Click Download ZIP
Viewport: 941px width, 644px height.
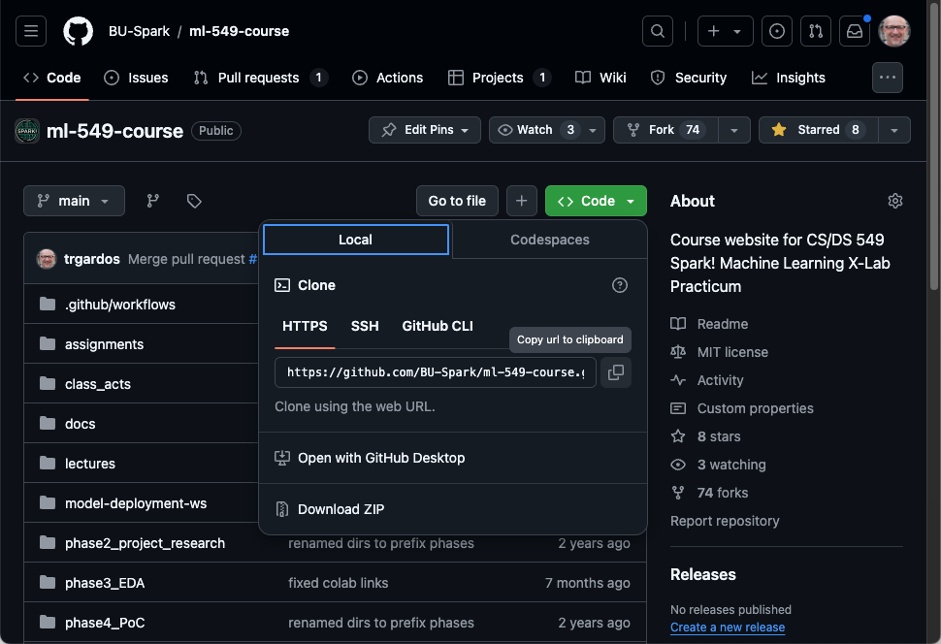341,509
